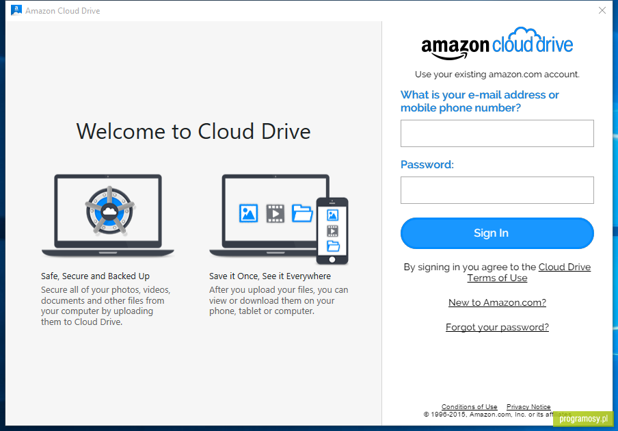
Task: Close the Amazon Cloud Drive window
Action: pos(602,10)
